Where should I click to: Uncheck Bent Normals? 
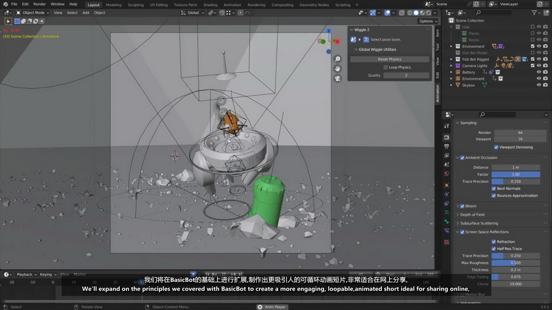click(x=493, y=188)
